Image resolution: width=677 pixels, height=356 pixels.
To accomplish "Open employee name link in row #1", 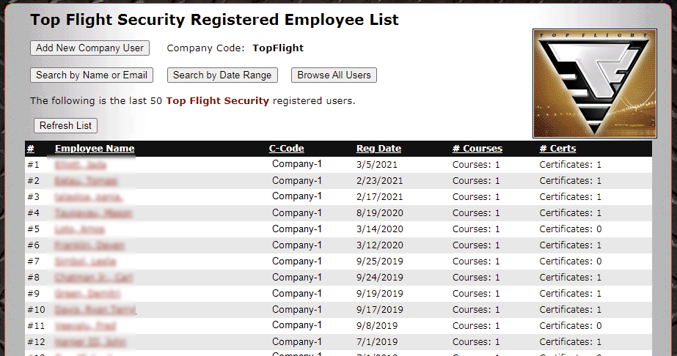I will tap(81, 165).
